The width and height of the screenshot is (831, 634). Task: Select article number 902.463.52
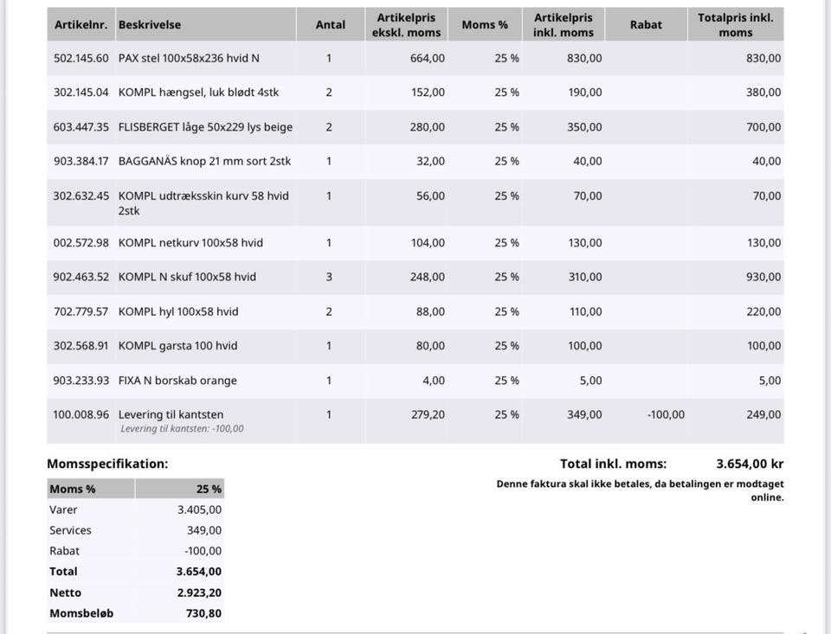(x=81, y=278)
